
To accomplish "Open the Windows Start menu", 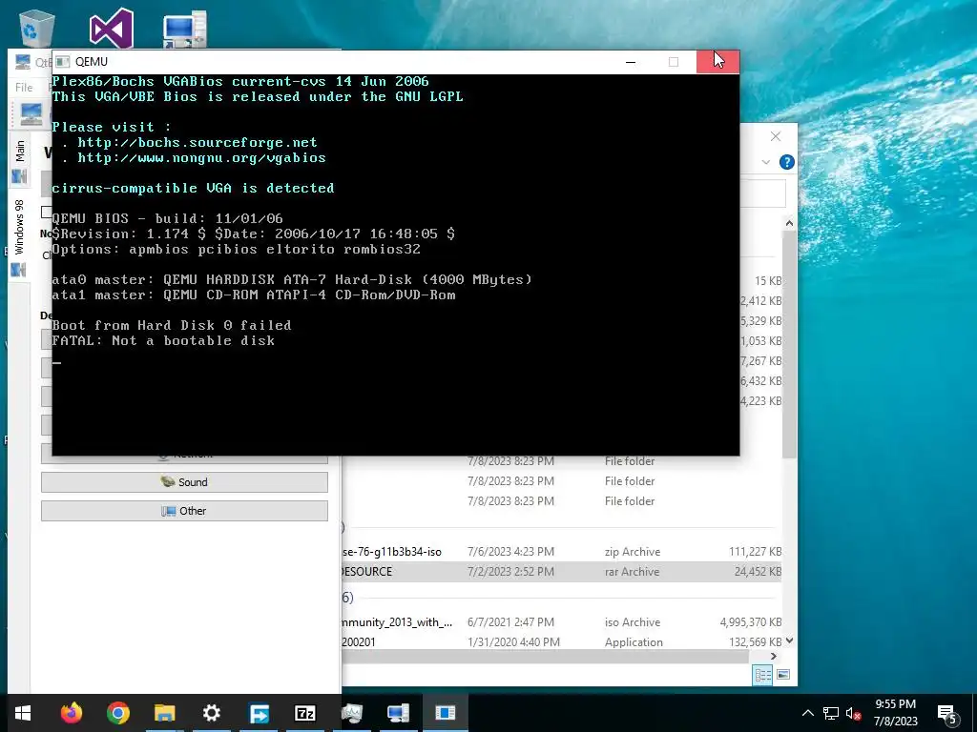I will pos(23,713).
